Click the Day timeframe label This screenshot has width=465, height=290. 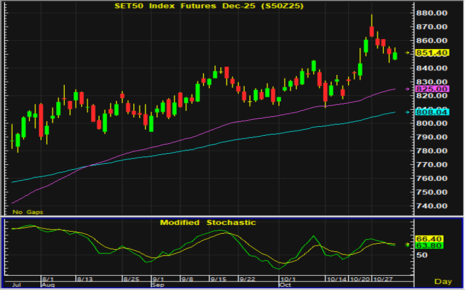[x=443, y=281]
